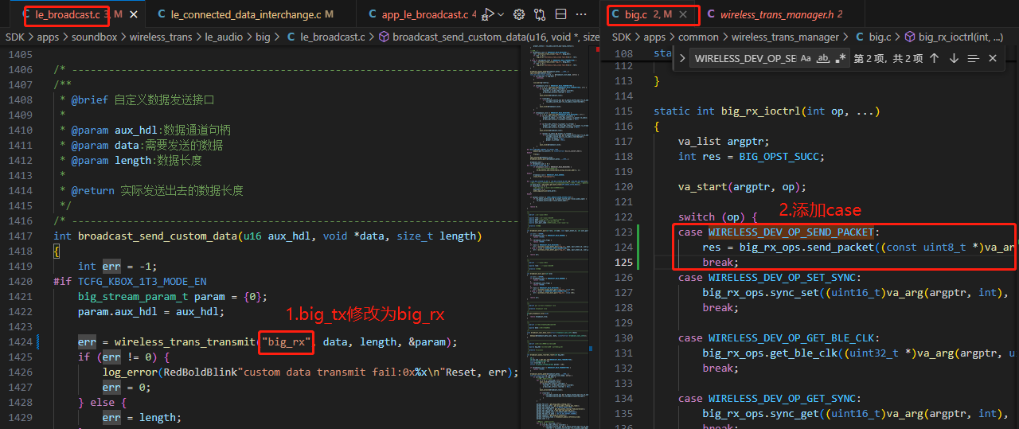Close the find widget
Image resolution: width=1019 pixels, height=429 pixels.
coord(992,58)
